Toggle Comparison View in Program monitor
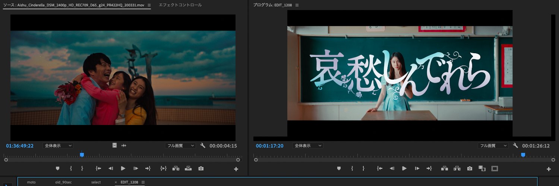Image resolution: width=559 pixels, height=186 pixels. point(481,169)
